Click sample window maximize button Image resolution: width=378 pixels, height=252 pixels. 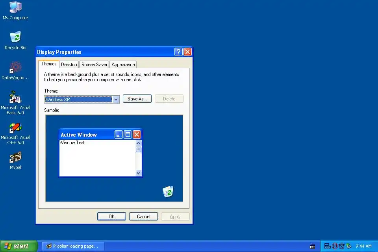pyautogui.click(x=128, y=135)
